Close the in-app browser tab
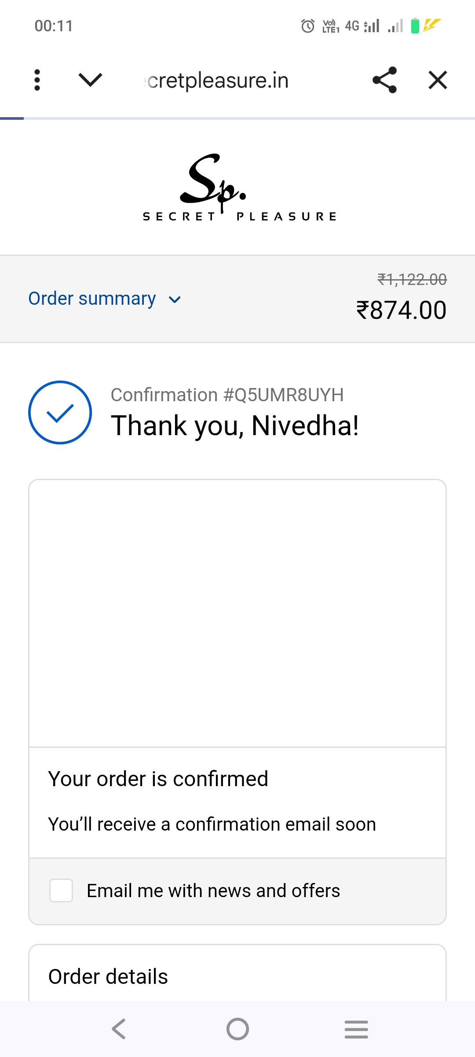 point(438,80)
